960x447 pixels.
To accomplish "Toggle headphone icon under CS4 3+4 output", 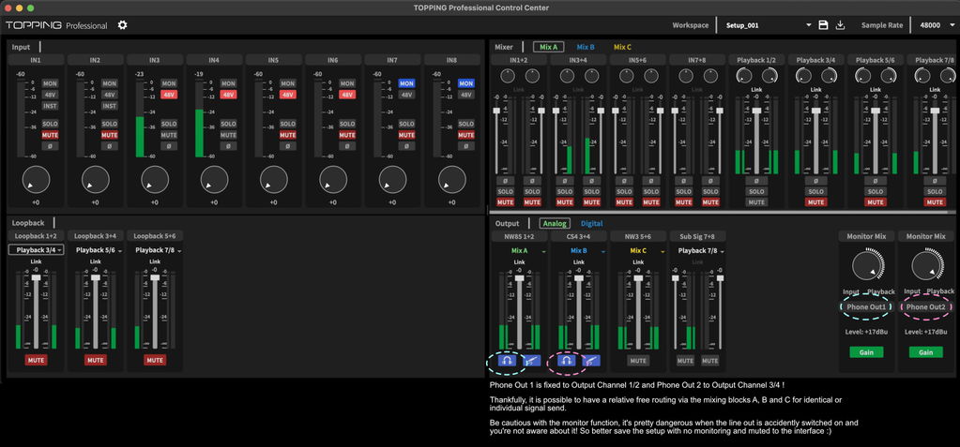I will pyautogui.click(x=566, y=361).
